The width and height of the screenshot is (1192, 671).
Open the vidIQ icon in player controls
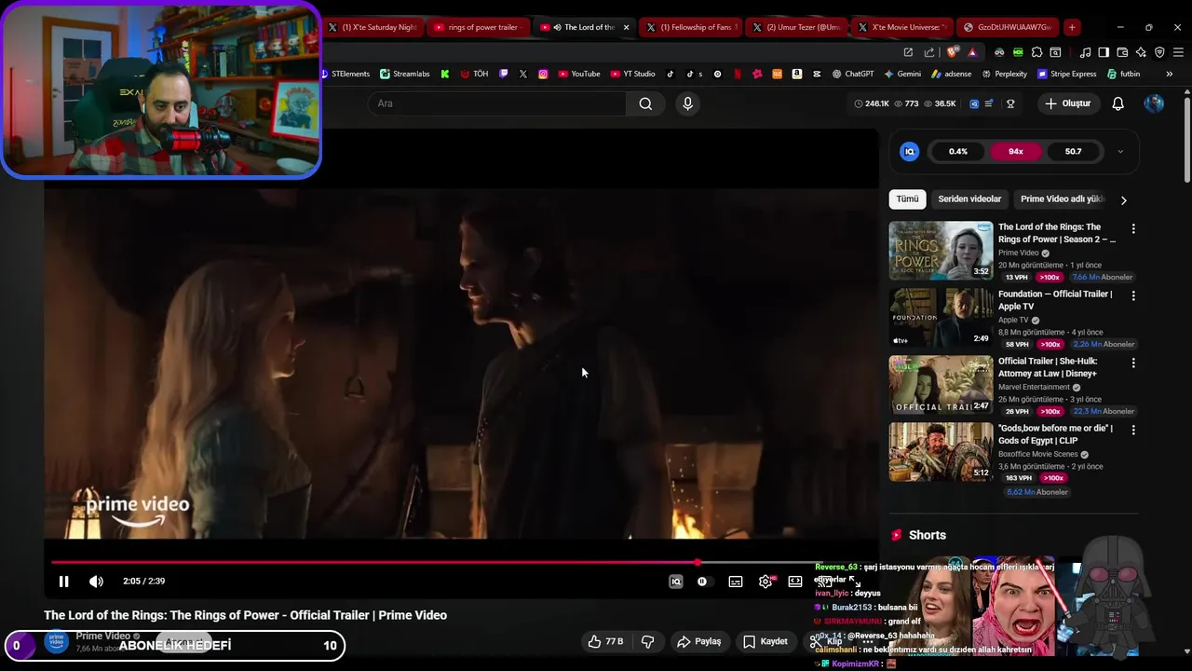point(676,582)
